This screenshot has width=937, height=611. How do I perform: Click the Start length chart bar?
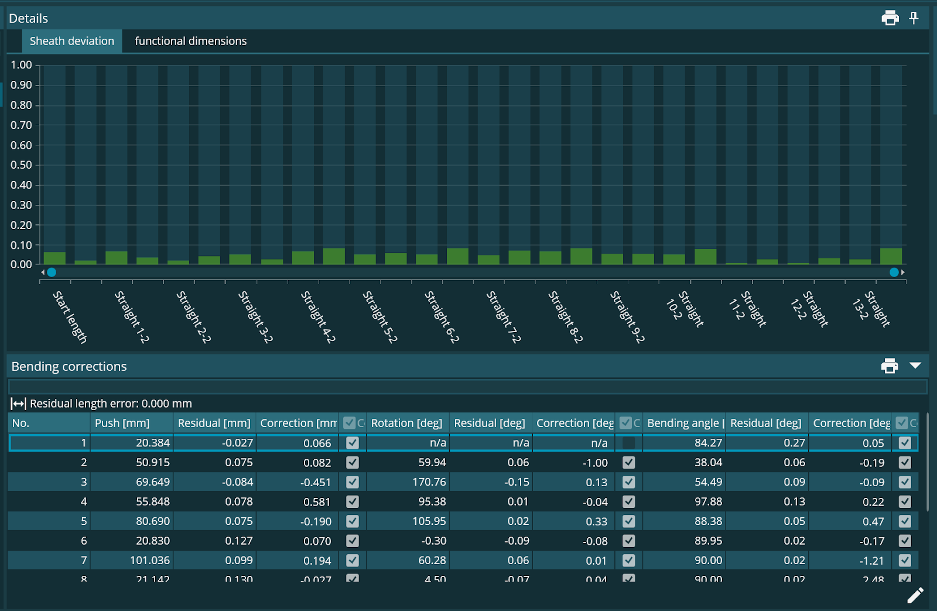coord(54,258)
